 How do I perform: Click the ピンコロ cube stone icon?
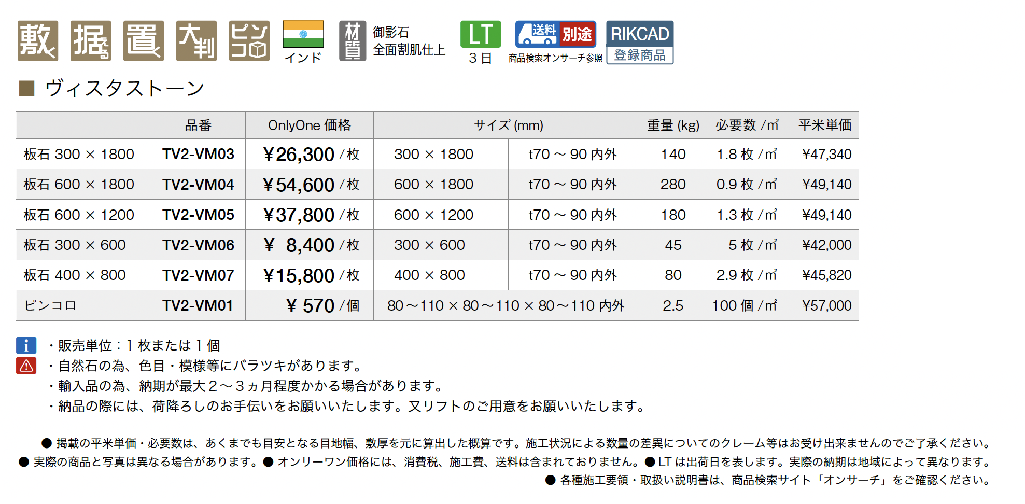coord(249,41)
